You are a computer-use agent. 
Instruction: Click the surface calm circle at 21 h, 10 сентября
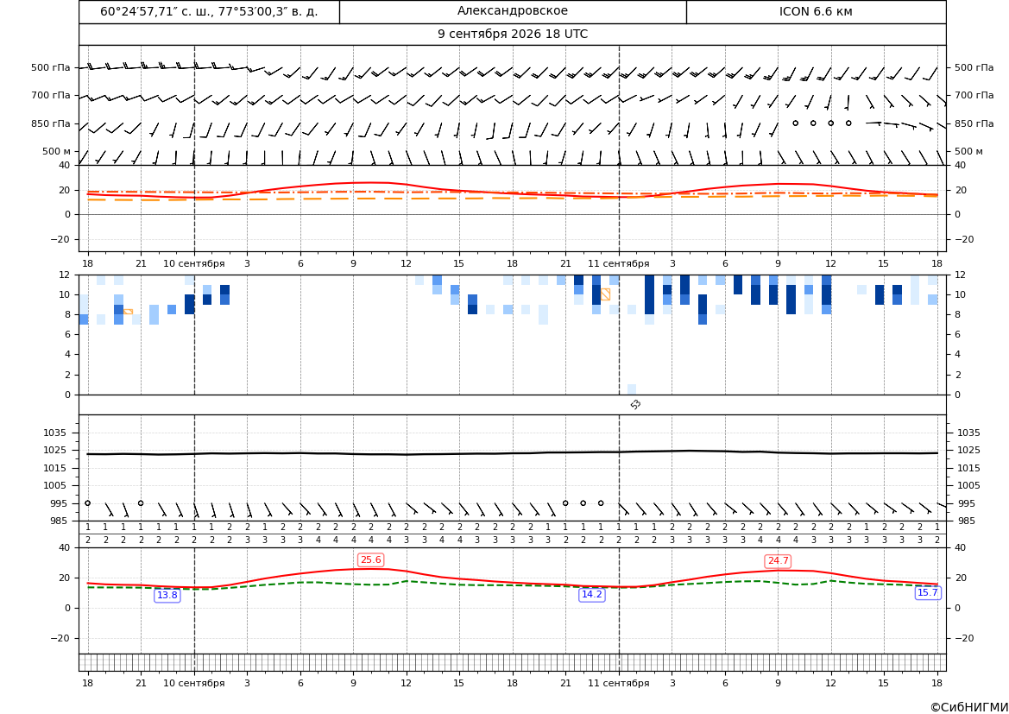(565, 503)
